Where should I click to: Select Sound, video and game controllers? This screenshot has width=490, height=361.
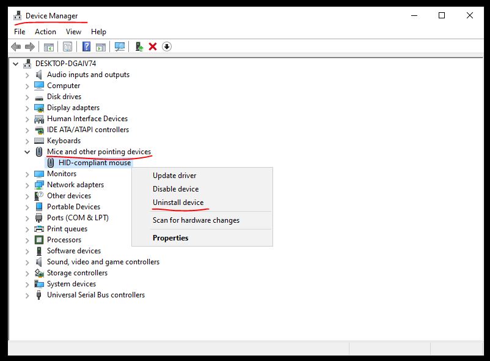coord(103,262)
